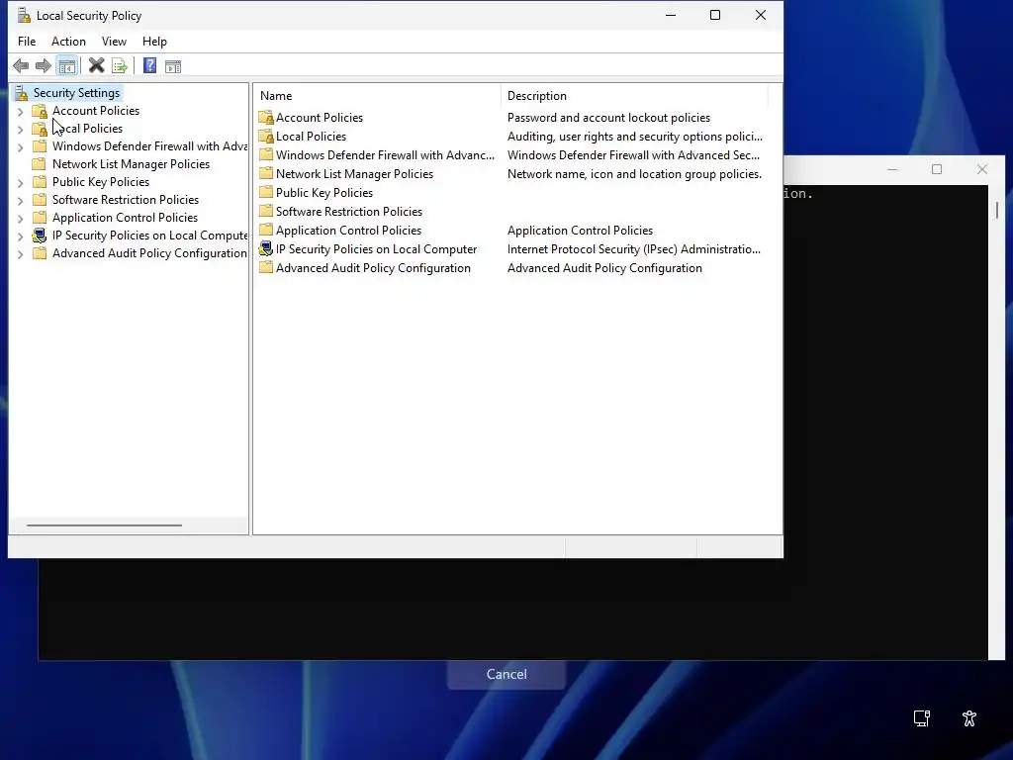The height and width of the screenshot is (760, 1013).
Task: Select Software Restriction Policies label in tree
Action: point(126,200)
